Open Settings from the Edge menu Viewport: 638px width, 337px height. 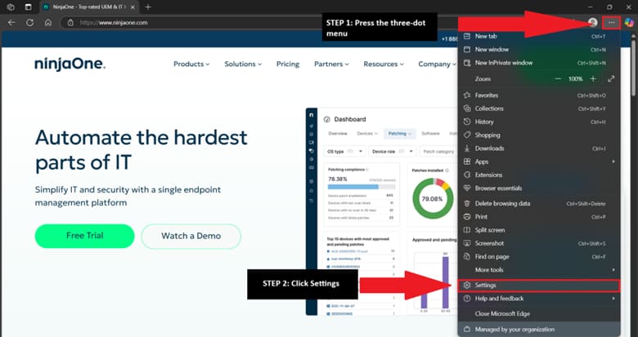[x=539, y=286]
